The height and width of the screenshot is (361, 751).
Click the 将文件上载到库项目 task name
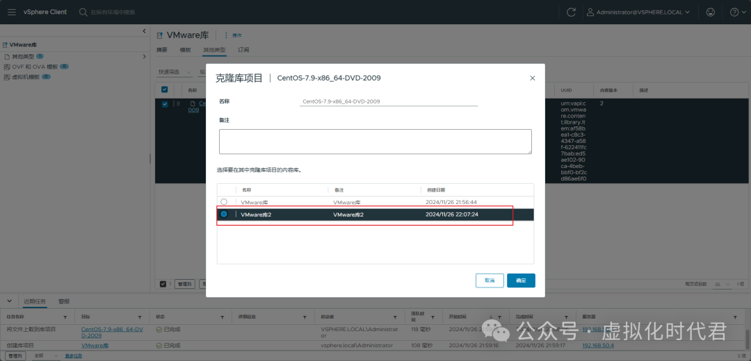click(x=31, y=330)
